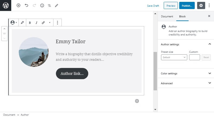Click the WordPress logo icon
This screenshot has height=117, width=214.
(x=6, y=5)
